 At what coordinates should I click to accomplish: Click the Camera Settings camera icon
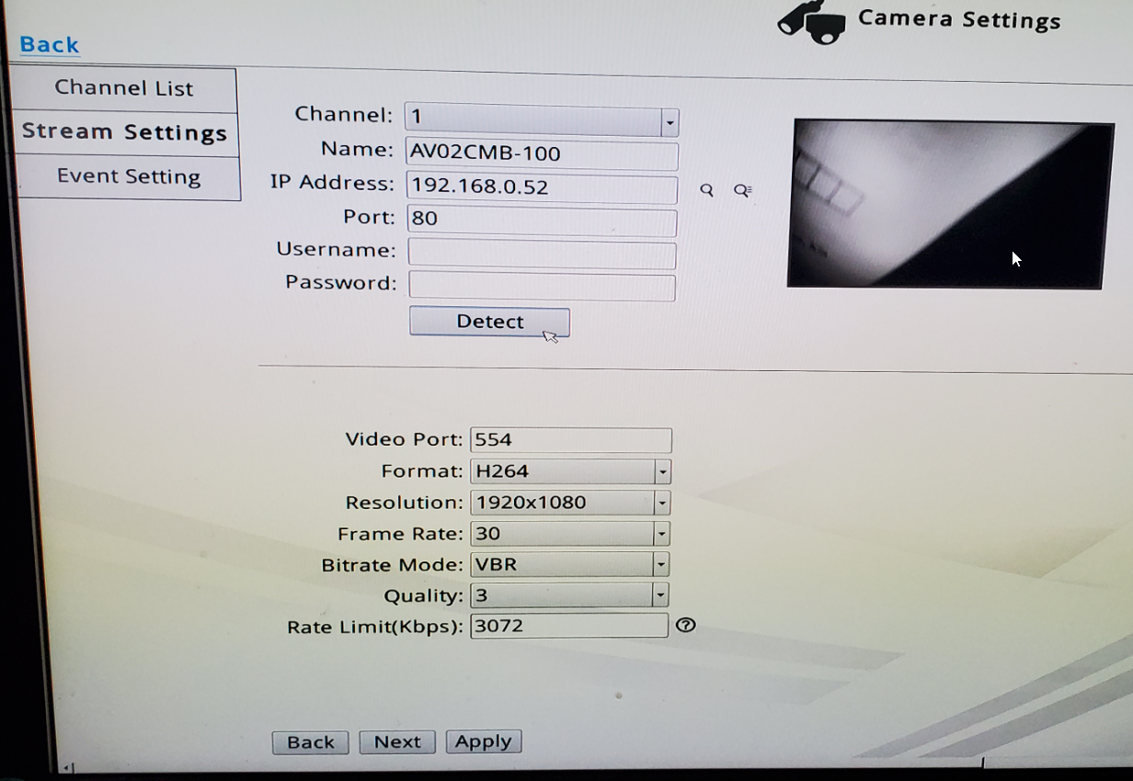pos(811,23)
